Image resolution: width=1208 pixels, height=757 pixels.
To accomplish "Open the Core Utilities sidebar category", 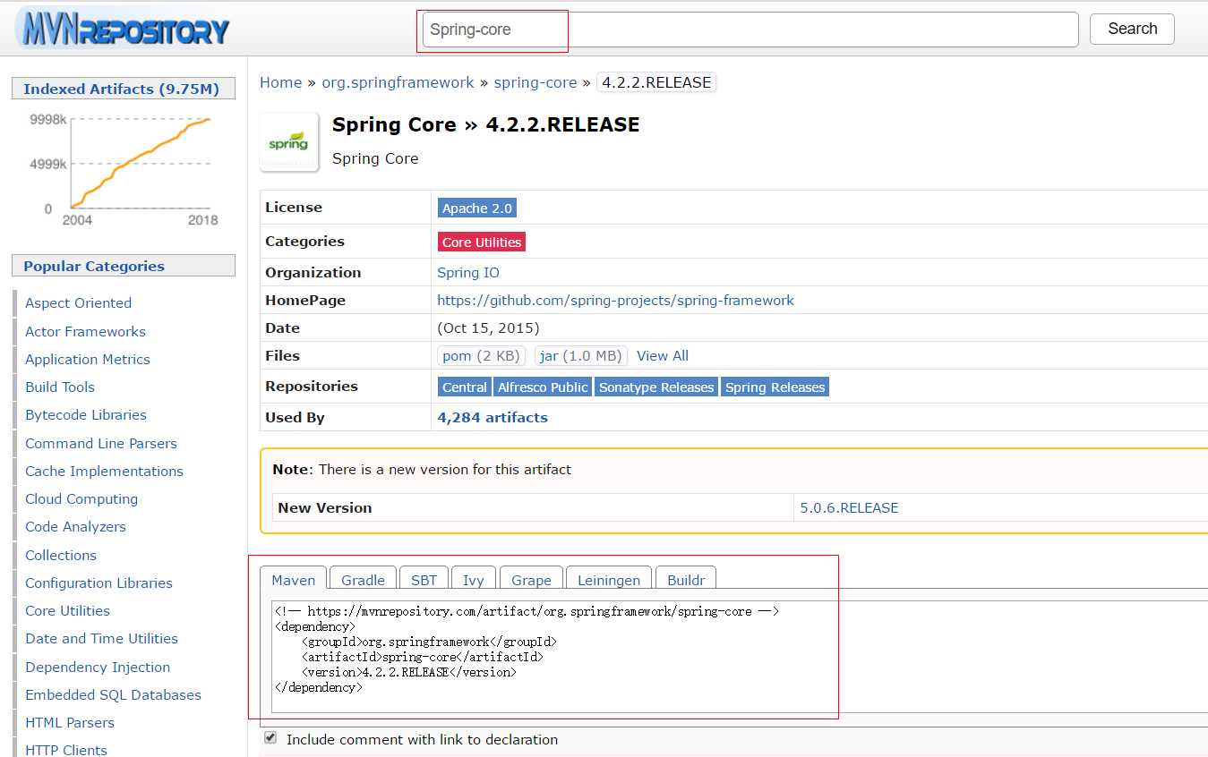I will click(x=67, y=611).
